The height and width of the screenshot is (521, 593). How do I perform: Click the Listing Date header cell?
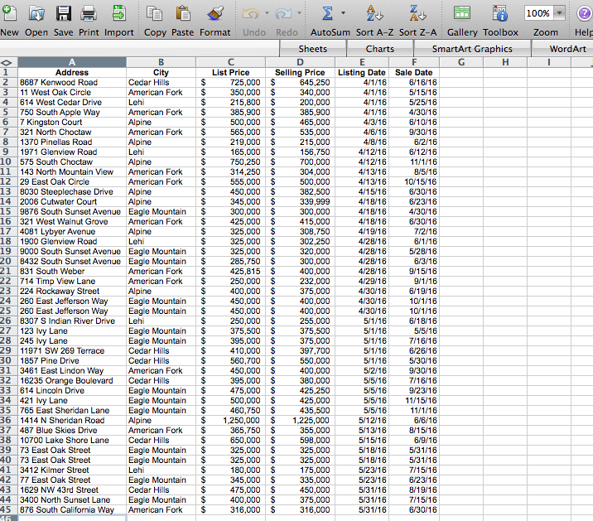coord(362,72)
